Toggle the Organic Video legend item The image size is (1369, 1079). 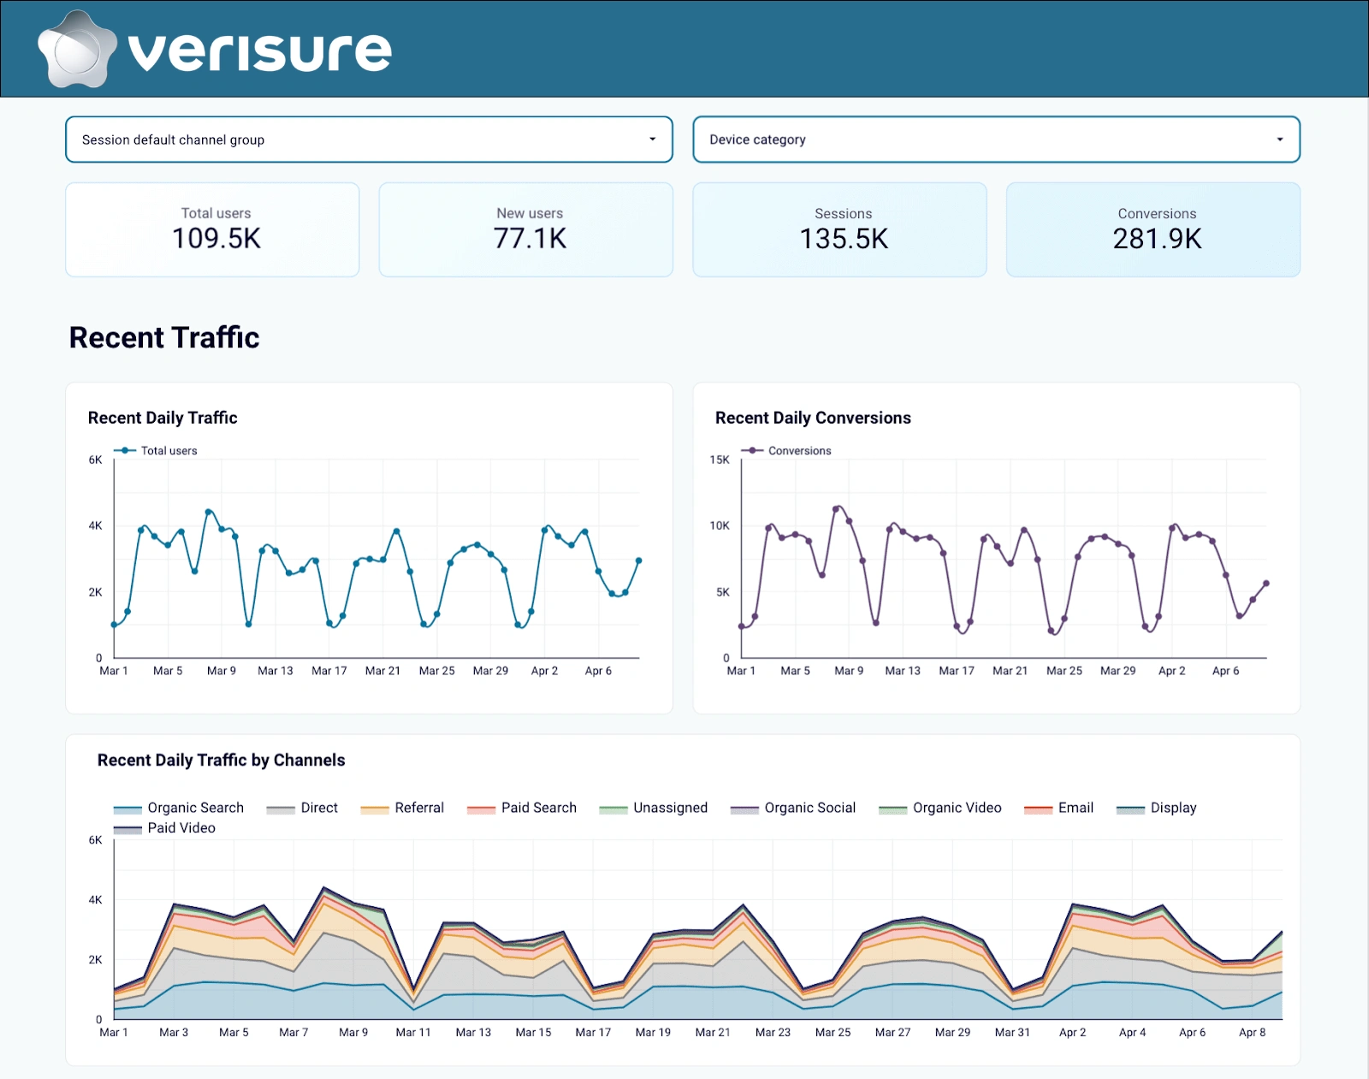click(x=940, y=808)
